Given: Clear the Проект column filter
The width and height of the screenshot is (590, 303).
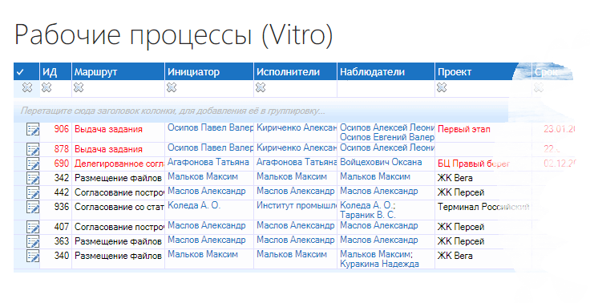Looking at the screenshot, I should [442, 87].
